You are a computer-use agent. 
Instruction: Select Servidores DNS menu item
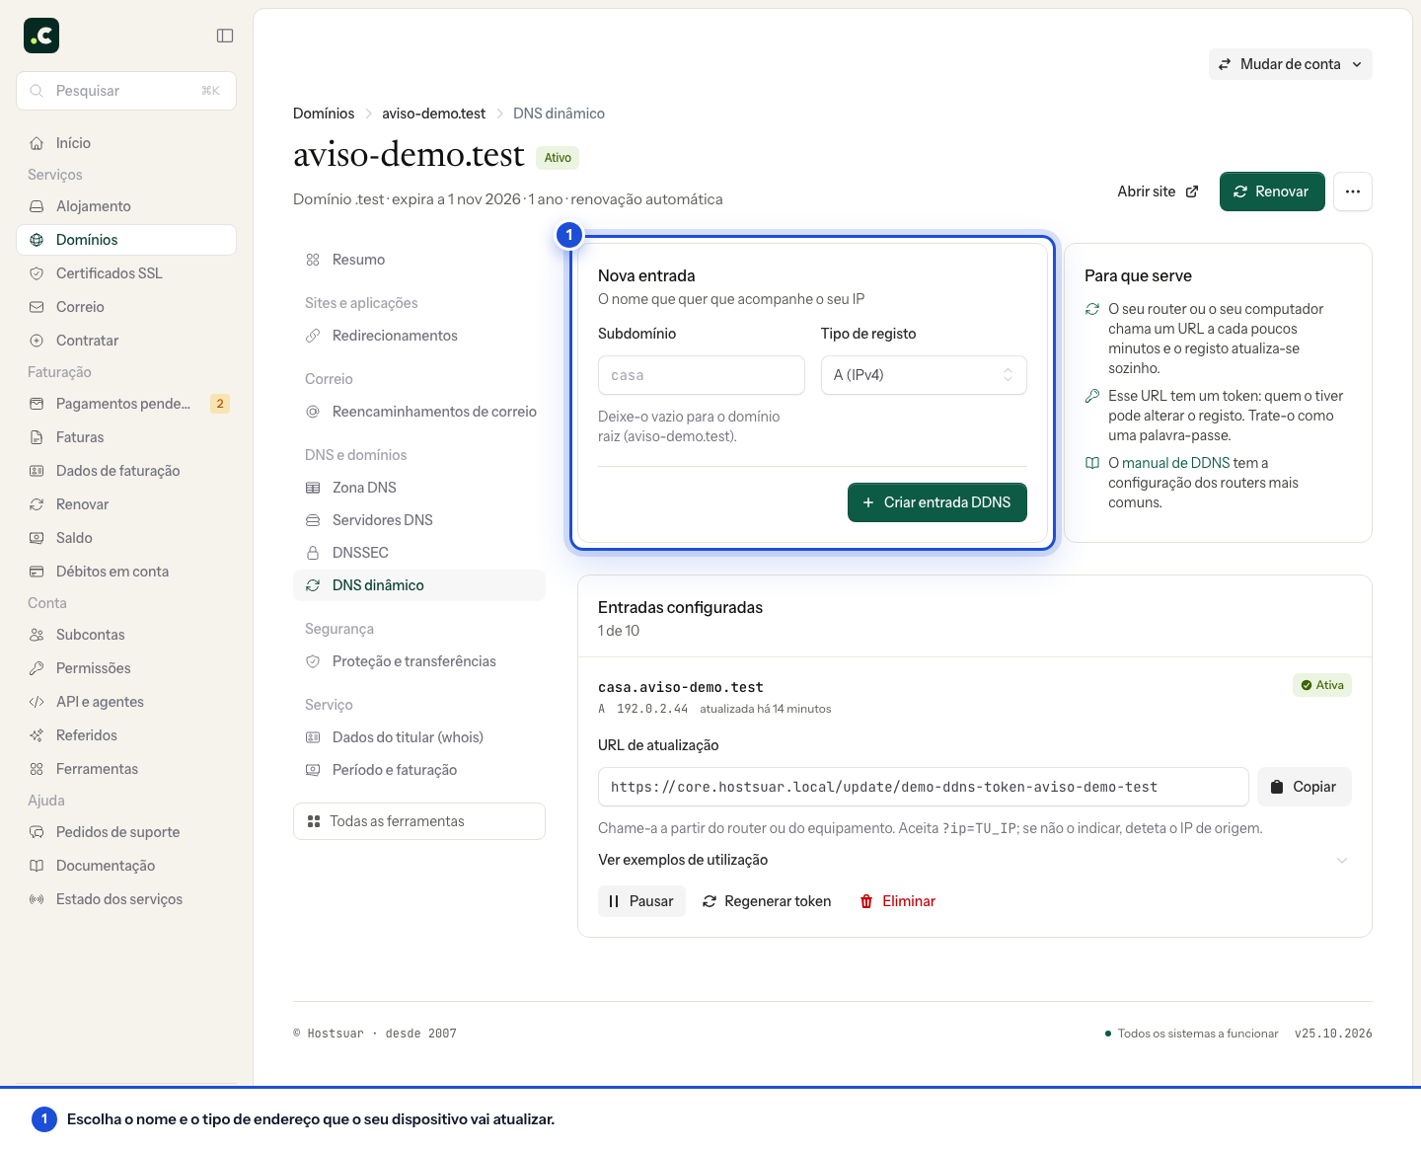(x=419, y=520)
